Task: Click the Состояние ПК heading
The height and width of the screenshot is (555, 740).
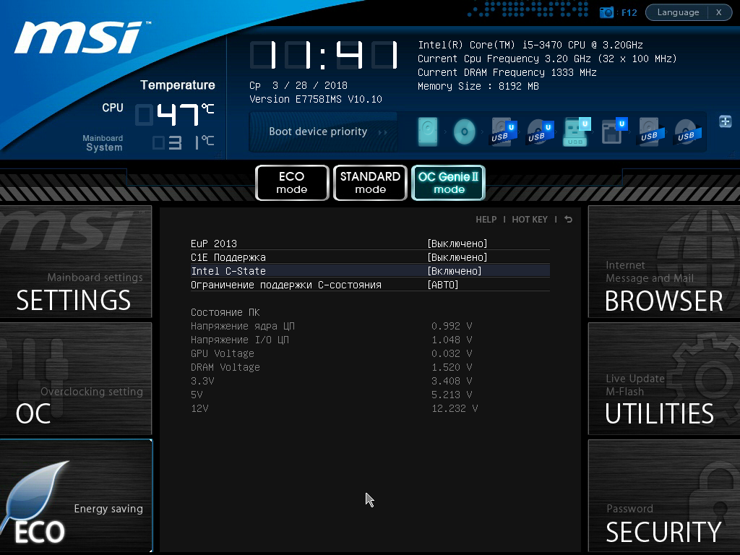Action: pyautogui.click(x=225, y=312)
